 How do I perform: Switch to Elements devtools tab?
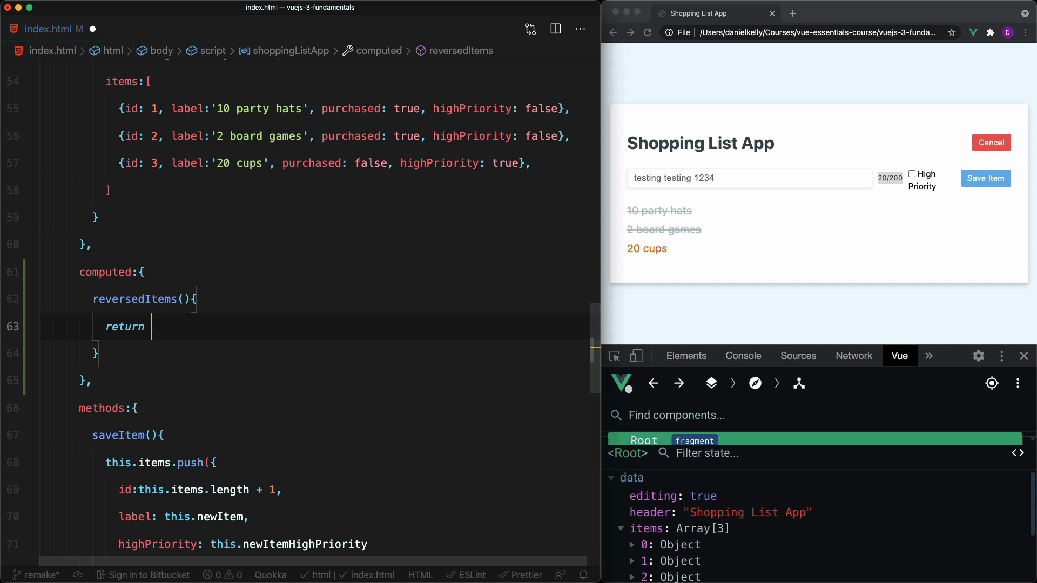[x=686, y=356]
